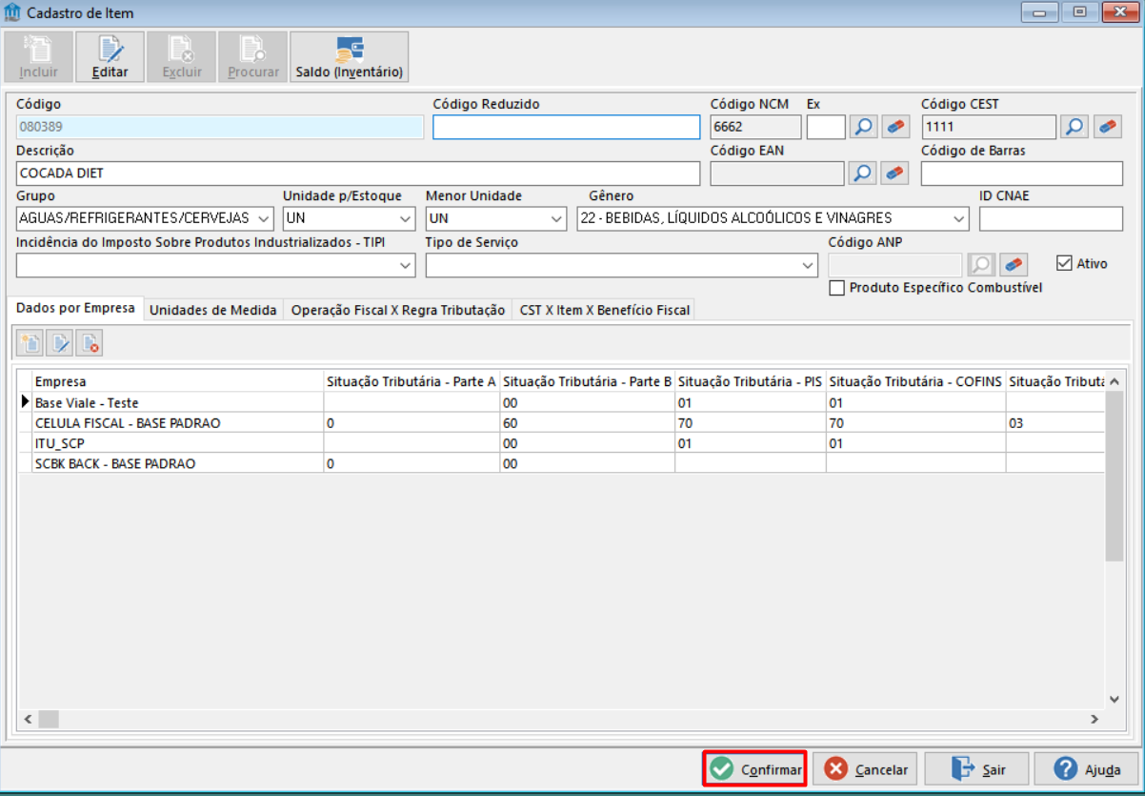Open the Tipo de Serviço dropdown
The height and width of the screenshot is (796, 1145).
(809, 266)
